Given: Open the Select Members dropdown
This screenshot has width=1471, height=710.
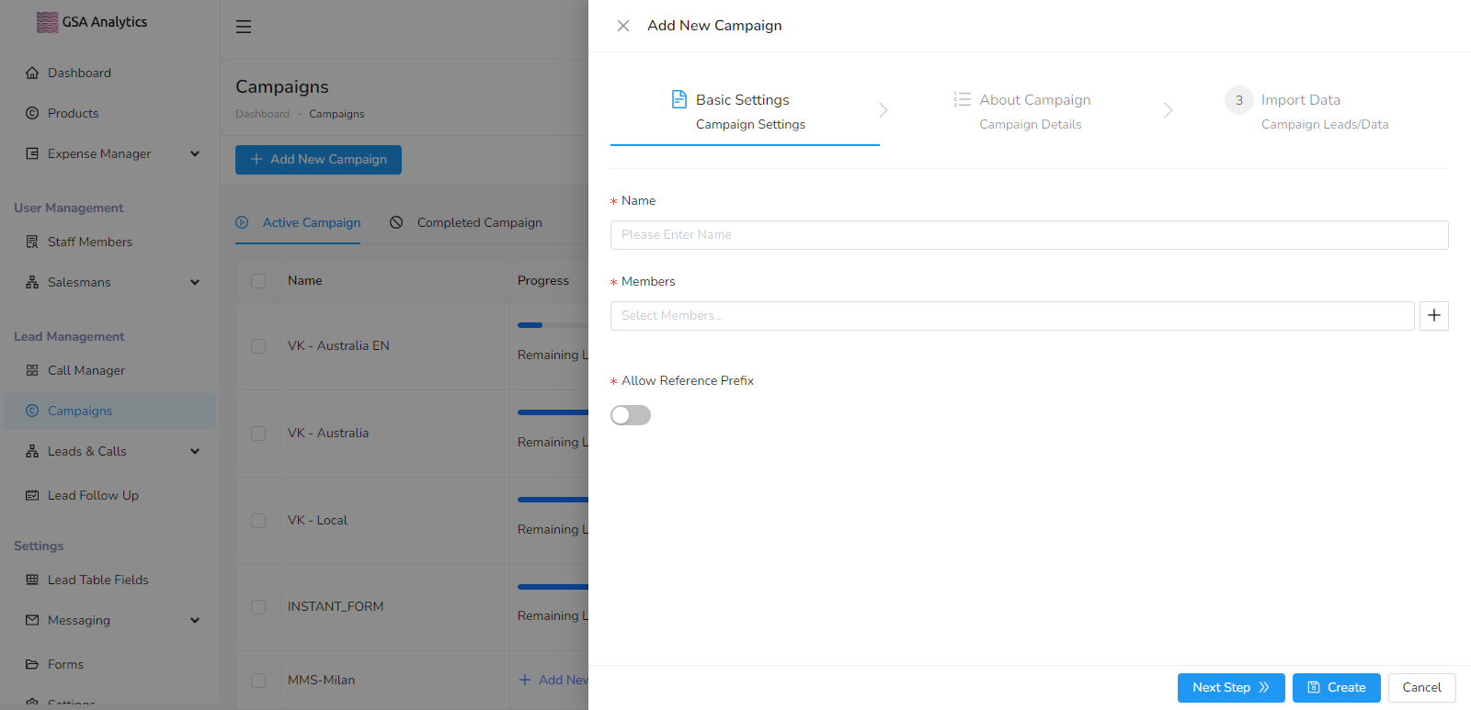Looking at the screenshot, I should click(x=1012, y=316).
